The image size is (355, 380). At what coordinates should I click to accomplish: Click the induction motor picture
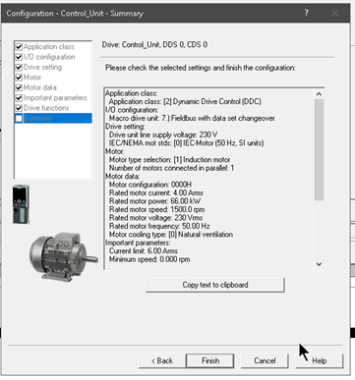click(63, 256)
